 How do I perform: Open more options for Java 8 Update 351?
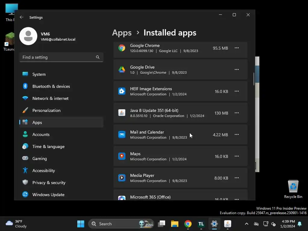(x=237, y=113)
